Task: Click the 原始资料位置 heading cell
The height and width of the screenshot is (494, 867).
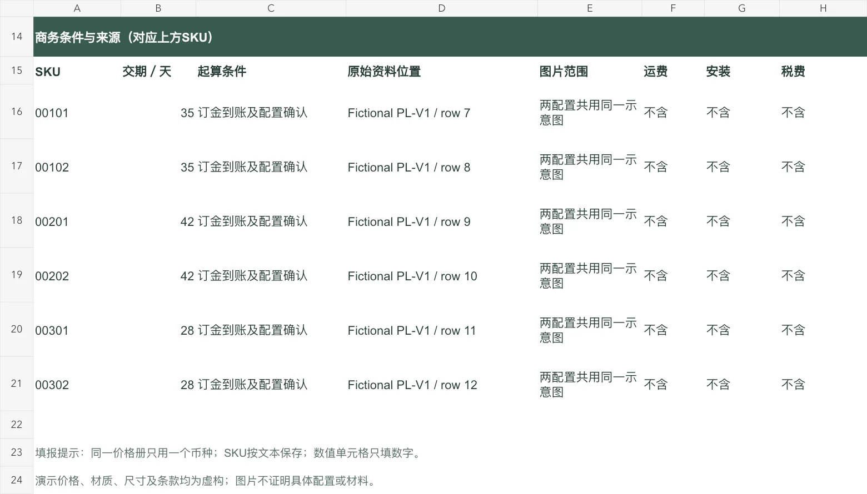Action: point(441,71)
